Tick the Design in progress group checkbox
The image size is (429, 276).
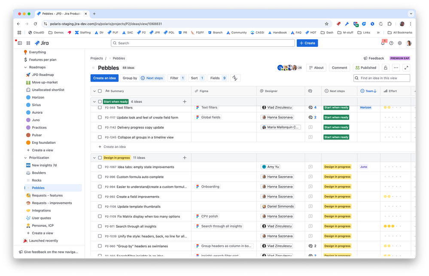pyautogui.click(x=100, y=158)
